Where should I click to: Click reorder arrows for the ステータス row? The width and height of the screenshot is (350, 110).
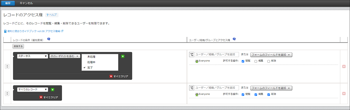pos(8,66)
